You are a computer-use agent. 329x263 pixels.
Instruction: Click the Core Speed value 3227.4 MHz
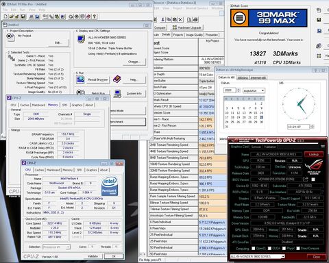(54, 223)
